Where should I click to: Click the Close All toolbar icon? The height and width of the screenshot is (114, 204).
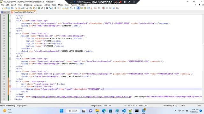tap(19, 8)
